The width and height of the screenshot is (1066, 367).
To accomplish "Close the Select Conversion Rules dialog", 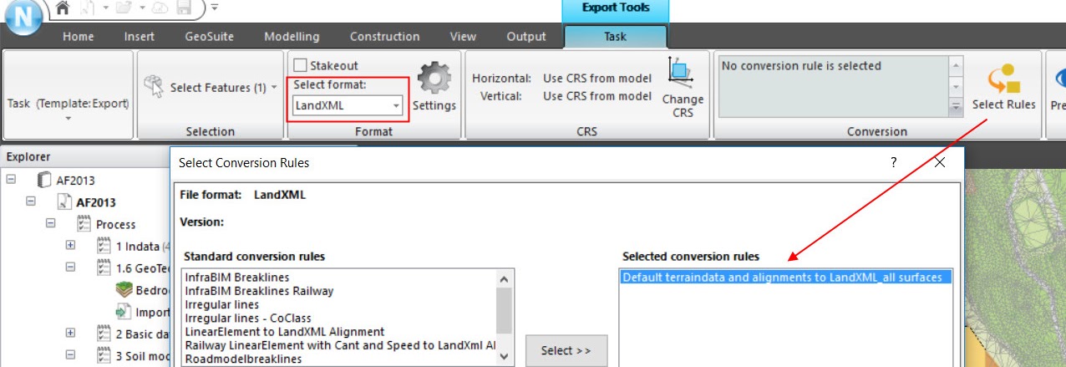I will click(939, 162).
